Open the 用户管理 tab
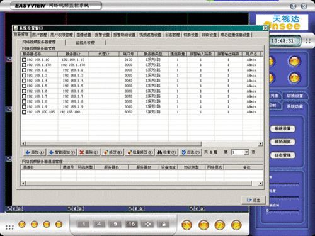Image resolution: width=315 pixels, height=236 pixels. [x=40, y=35]
